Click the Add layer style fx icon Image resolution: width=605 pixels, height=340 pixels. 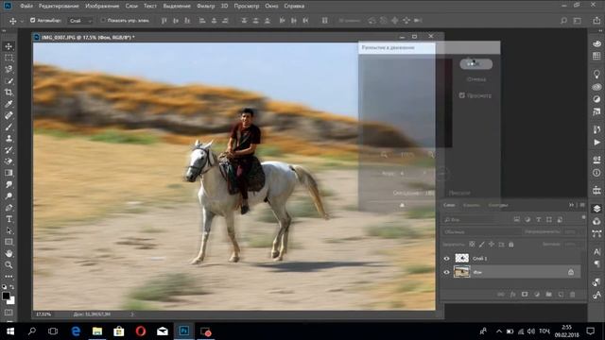[512, 295]
